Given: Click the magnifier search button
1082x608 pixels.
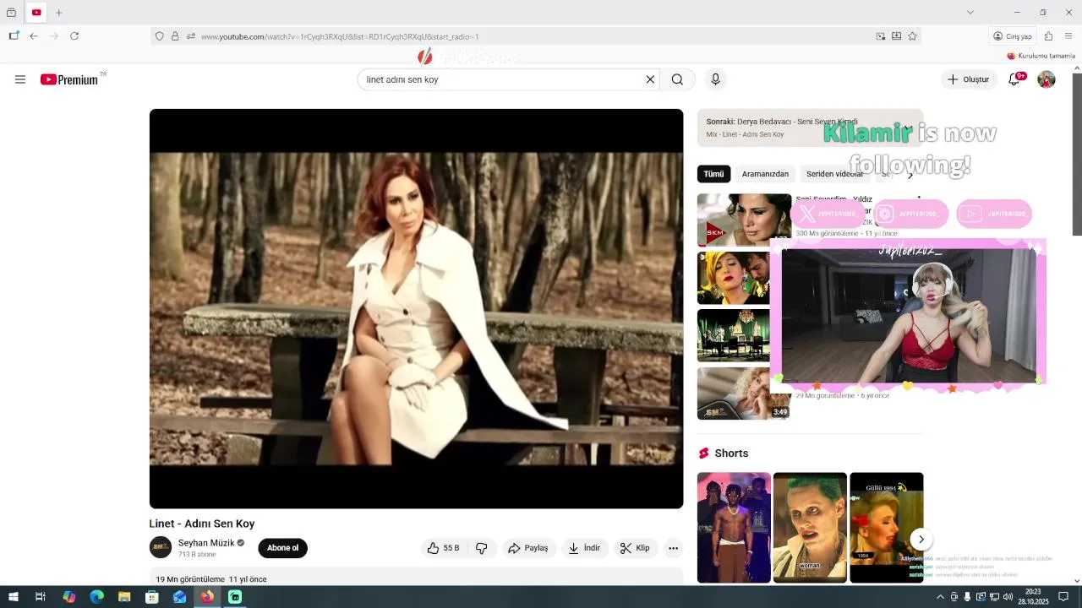Looking at the screenshot, I should pos(677,79).
